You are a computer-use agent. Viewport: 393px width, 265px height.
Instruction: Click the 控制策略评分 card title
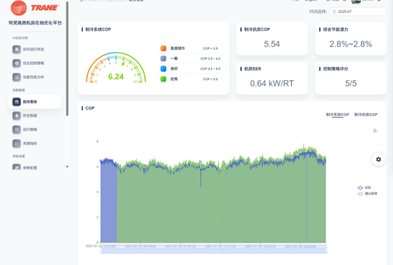point(335,69)
